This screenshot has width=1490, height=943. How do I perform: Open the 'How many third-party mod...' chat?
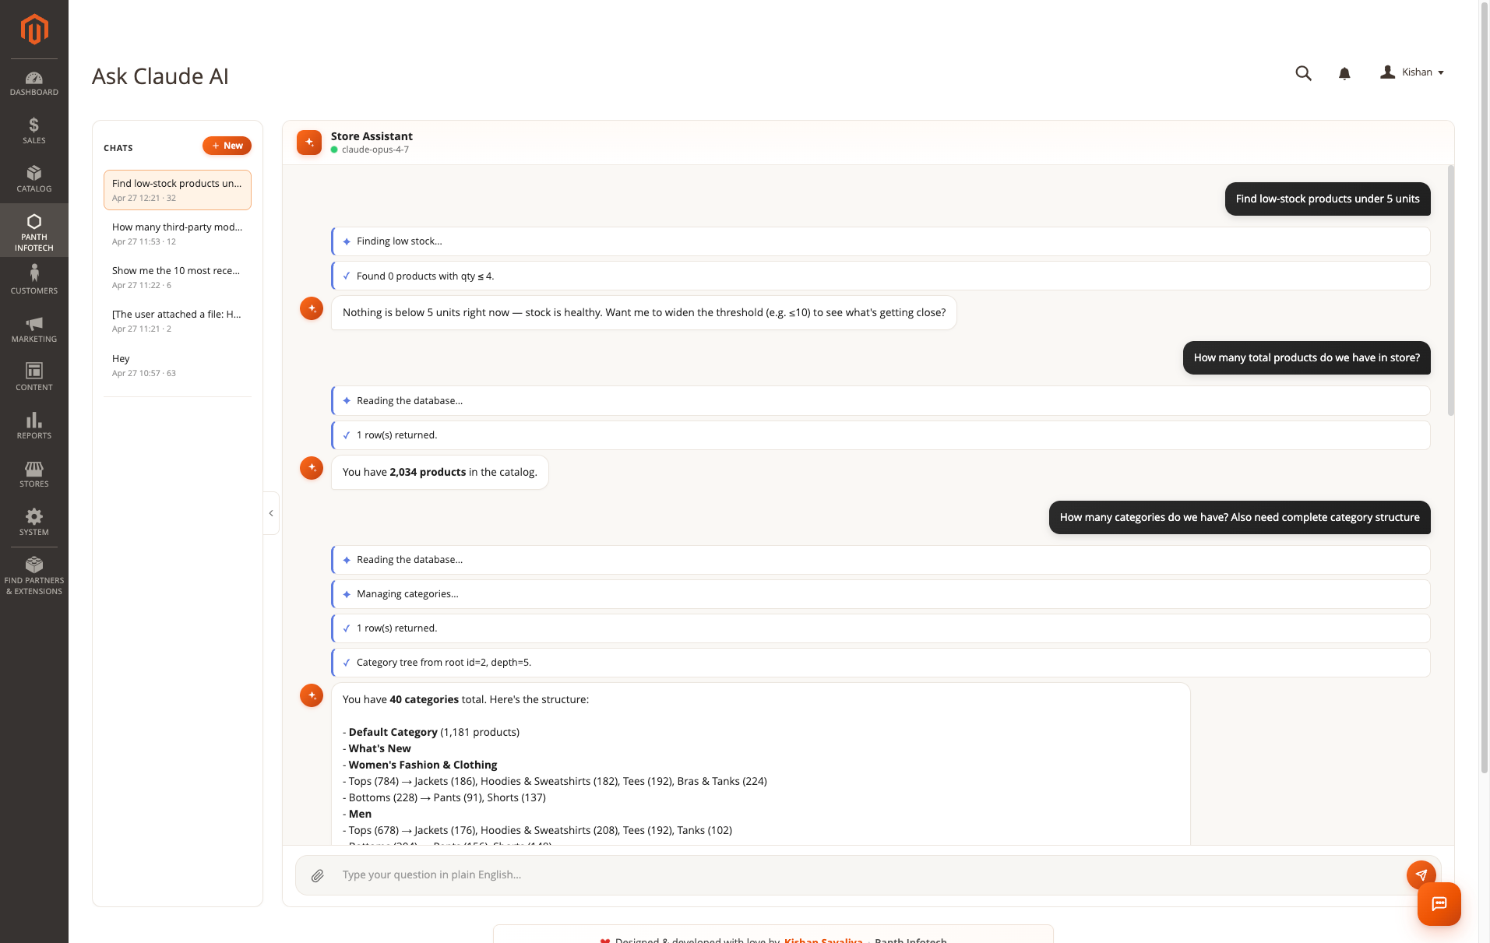[x=178, y=234]
